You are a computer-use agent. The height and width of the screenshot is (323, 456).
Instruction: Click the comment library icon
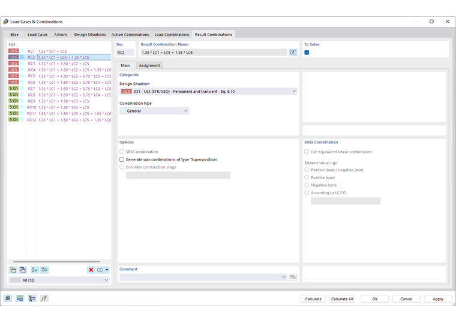pyautogui.click(x=293, y=277)
